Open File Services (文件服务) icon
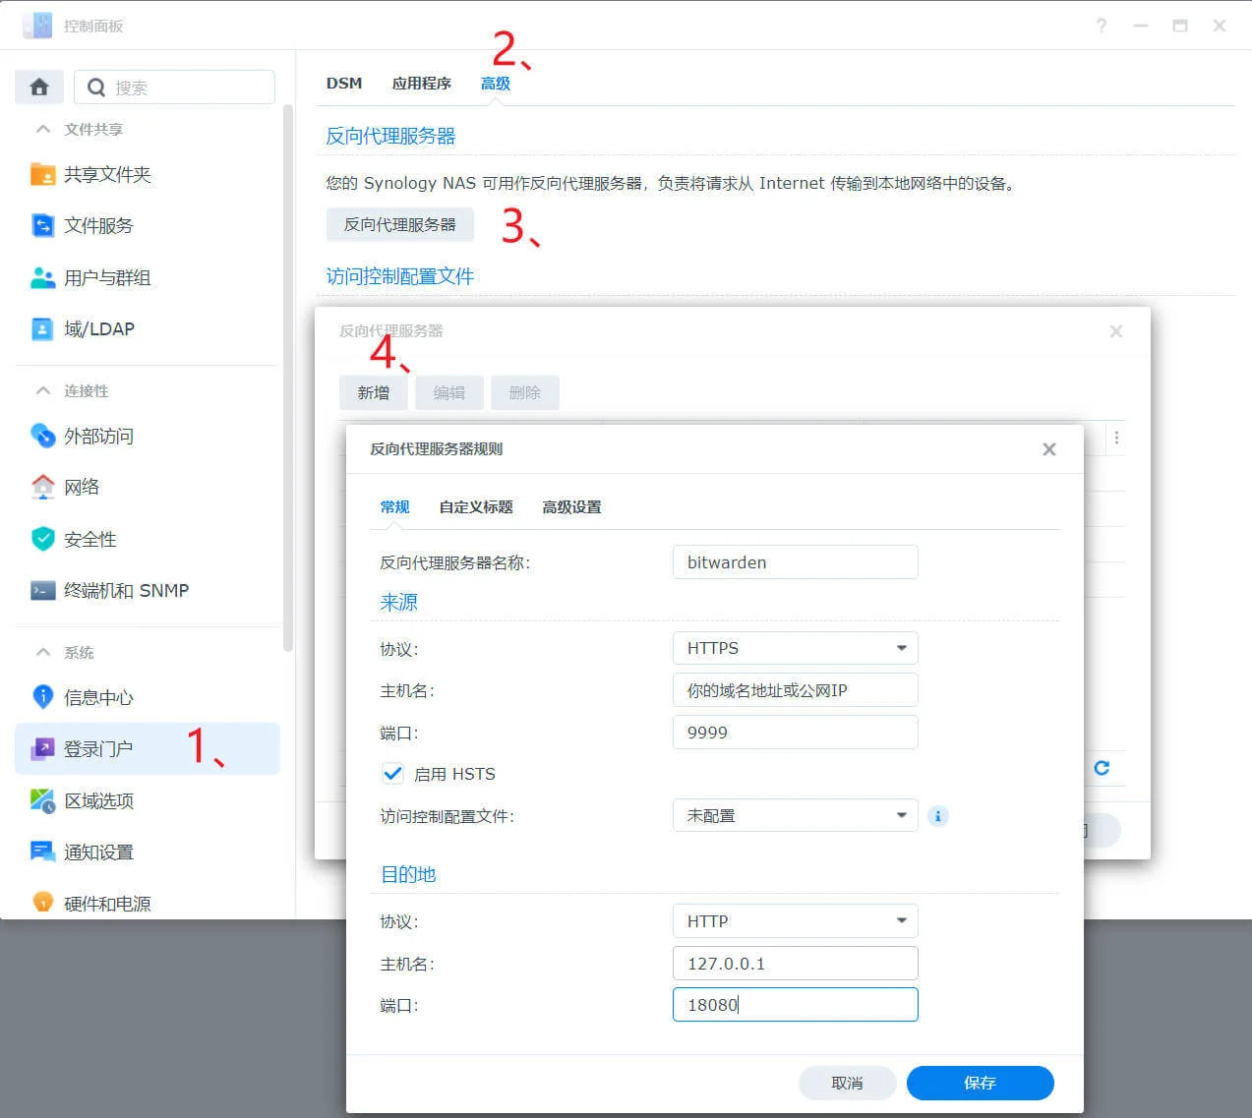The image size is (1252, 1118). coord(42,226)
